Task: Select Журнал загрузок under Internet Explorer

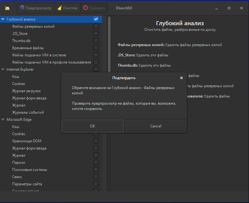Action: [26, 91]
